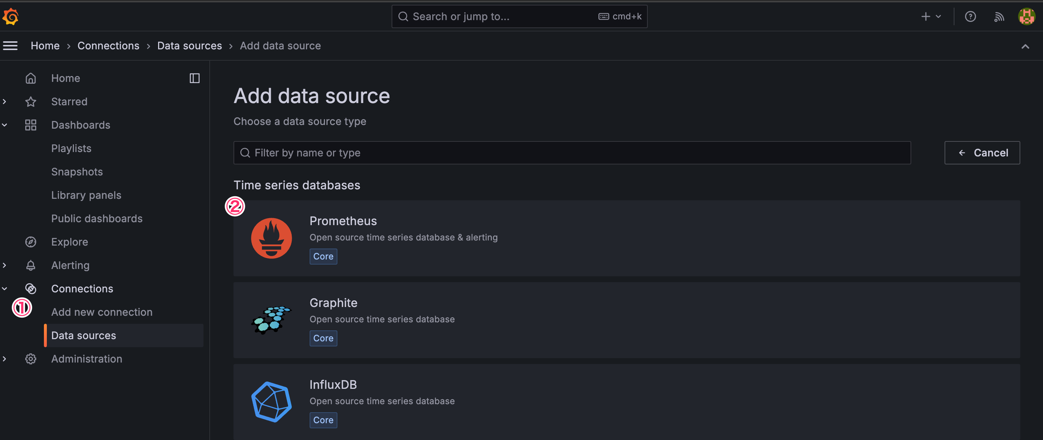This screenshot has width=1043, height=440.
Task: Click the Prometheus flame logo
Action: (x=271, y=238)
